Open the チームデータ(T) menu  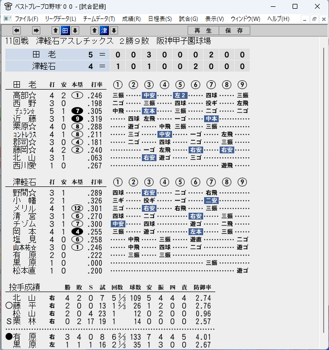99,19
